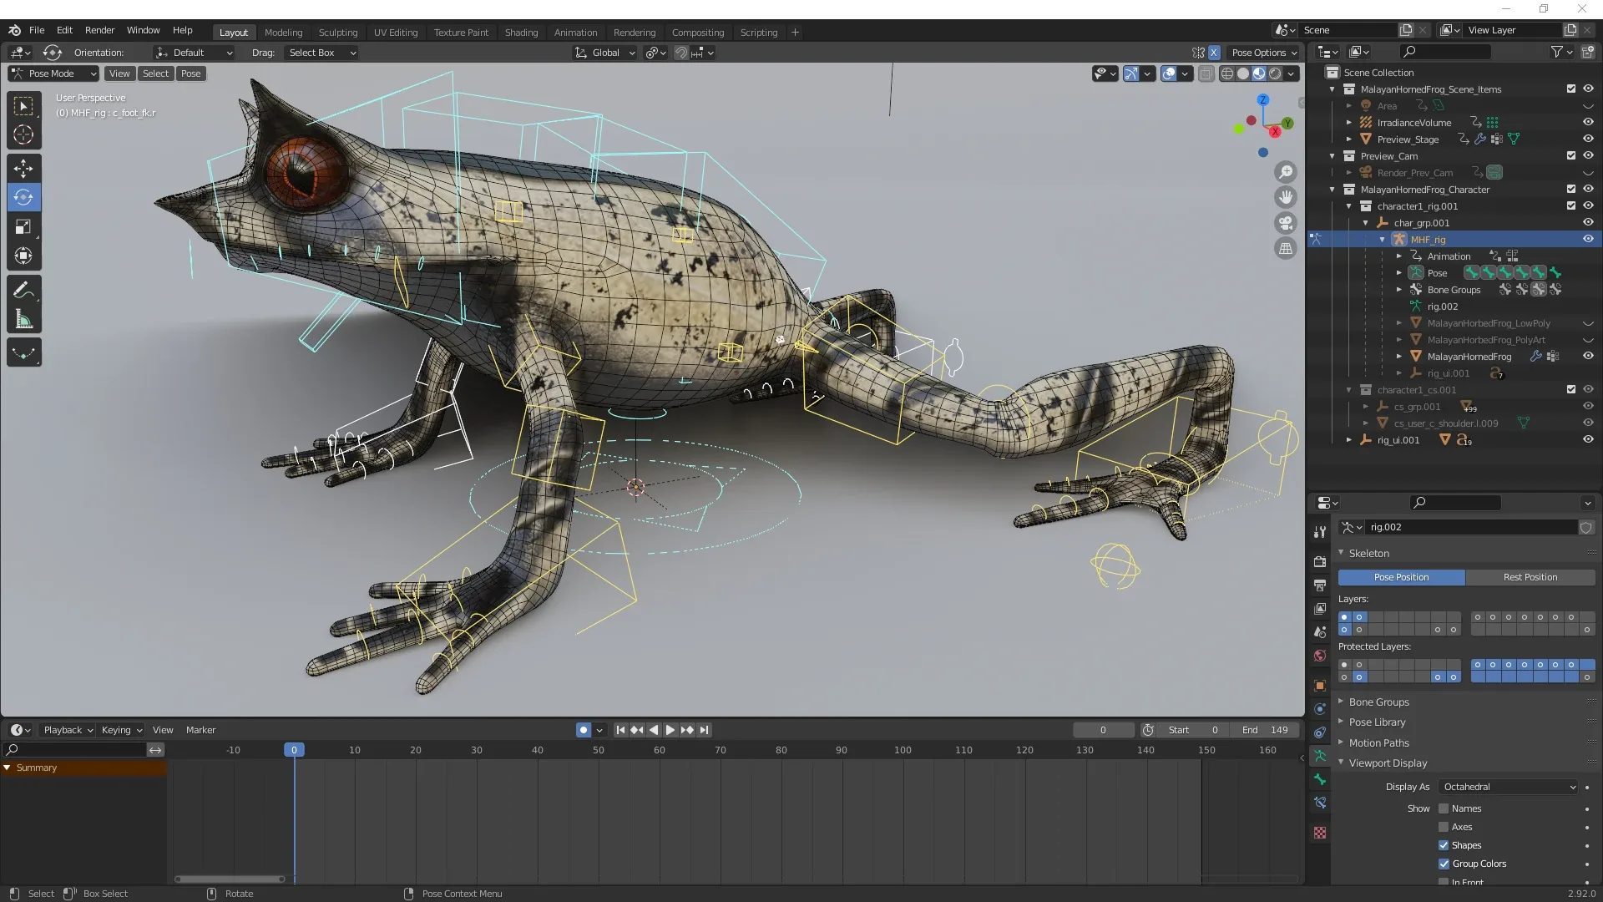1603x902 pixels.
Task: Toggle auto keying record button
Action: point(583,730)
